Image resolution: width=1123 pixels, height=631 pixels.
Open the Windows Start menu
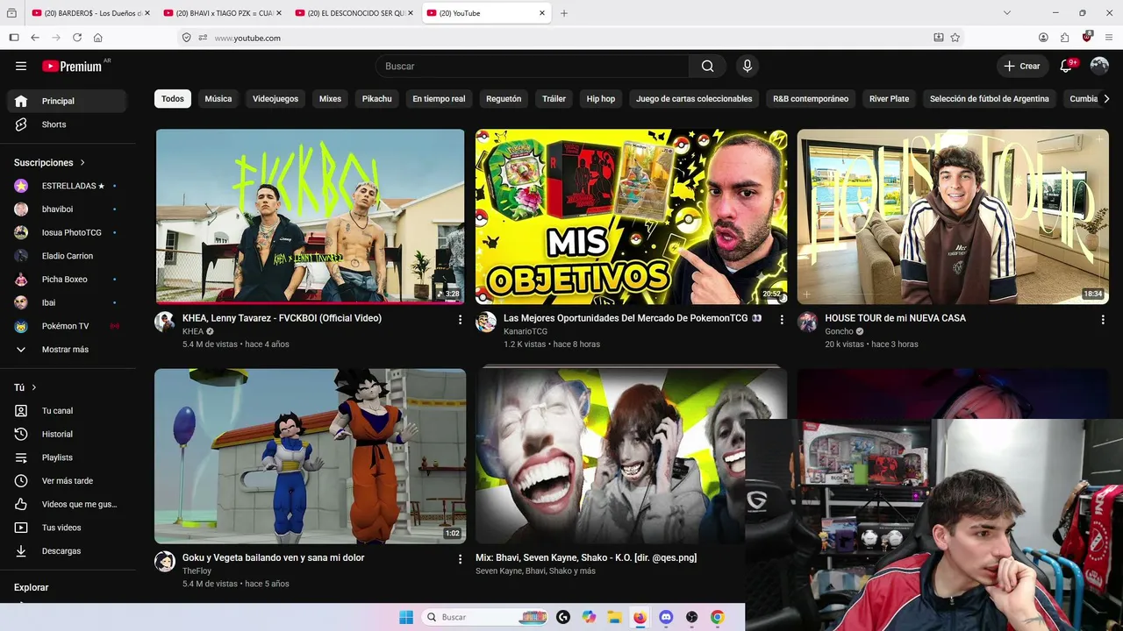tap(406, 617)
